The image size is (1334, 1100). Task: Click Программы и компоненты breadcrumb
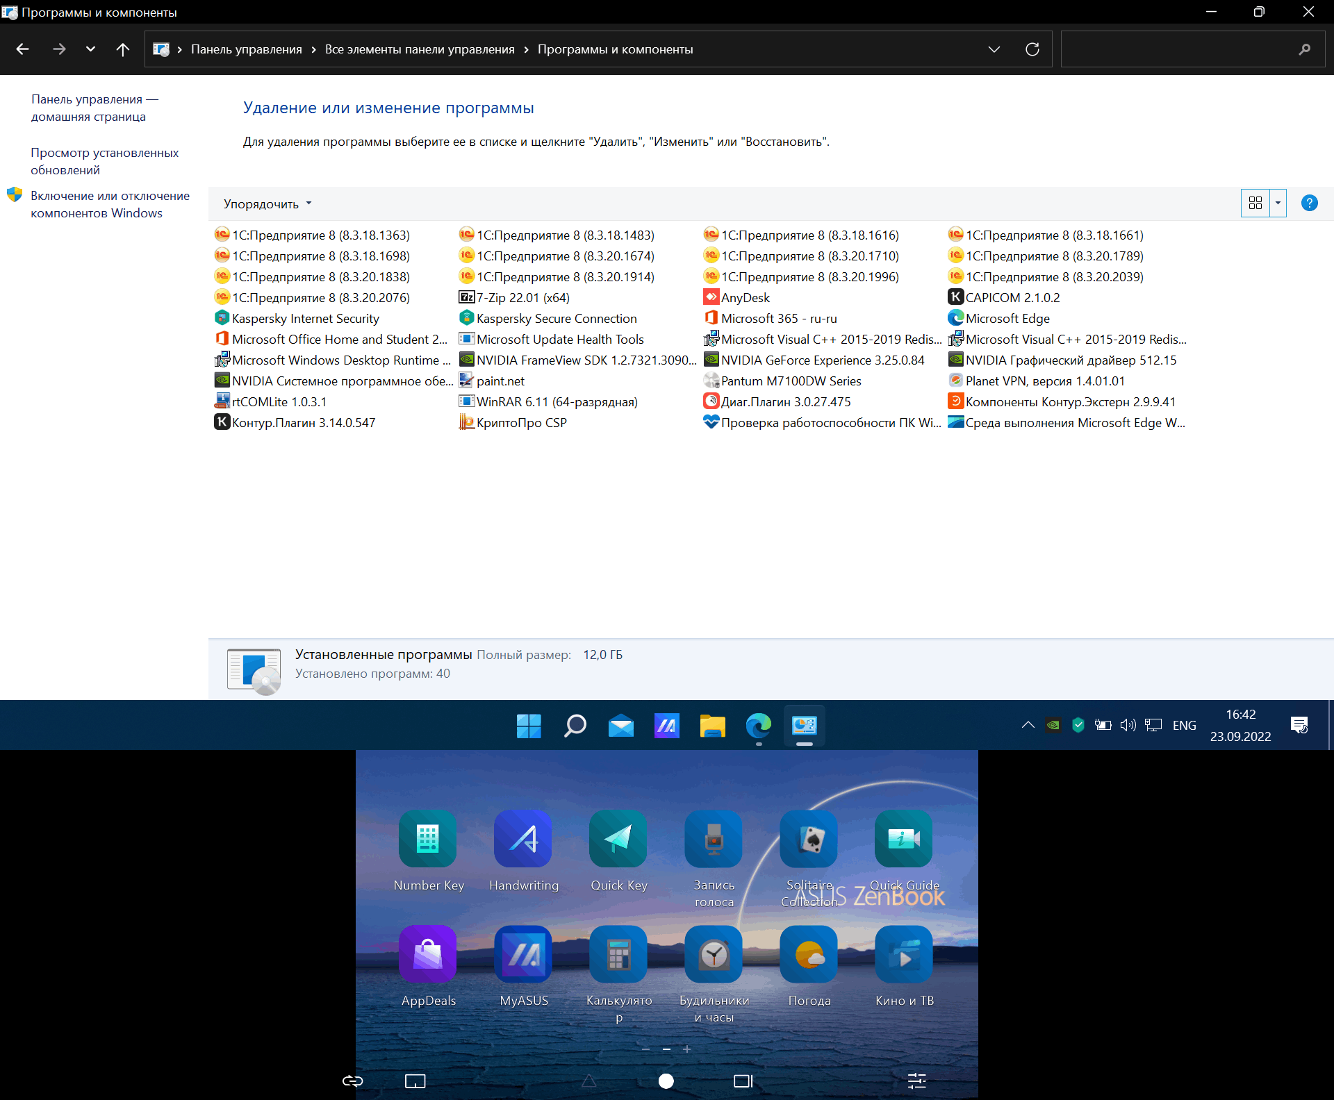click(x=616, y=49)
